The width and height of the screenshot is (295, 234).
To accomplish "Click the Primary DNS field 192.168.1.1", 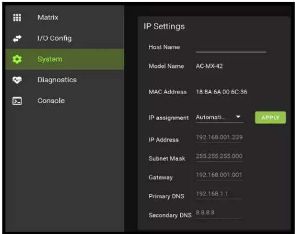I will pyautogui.click(x=219, y=194).
